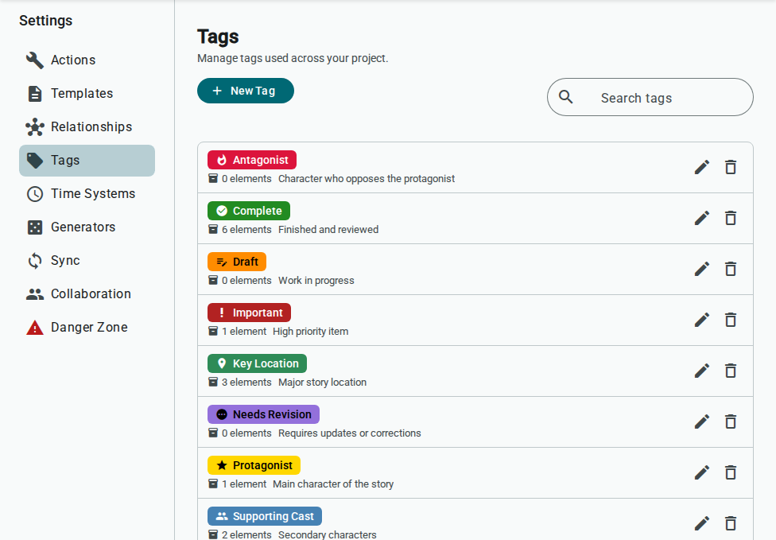Edit the Antagonist tag with pencil icon
The width and height of the screenshot is (776, 540).
coord(702,167)
